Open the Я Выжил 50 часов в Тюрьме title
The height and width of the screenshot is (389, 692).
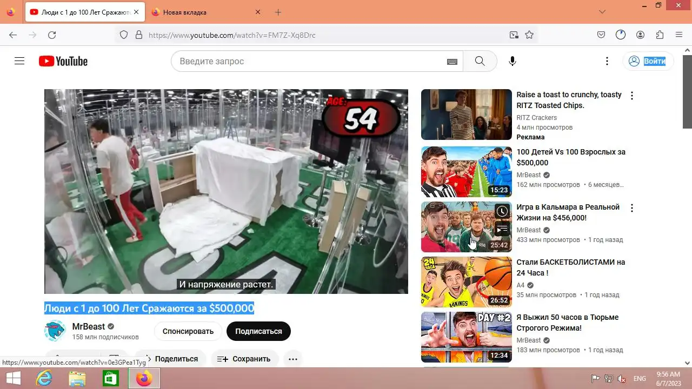click(x=568, y=323)
